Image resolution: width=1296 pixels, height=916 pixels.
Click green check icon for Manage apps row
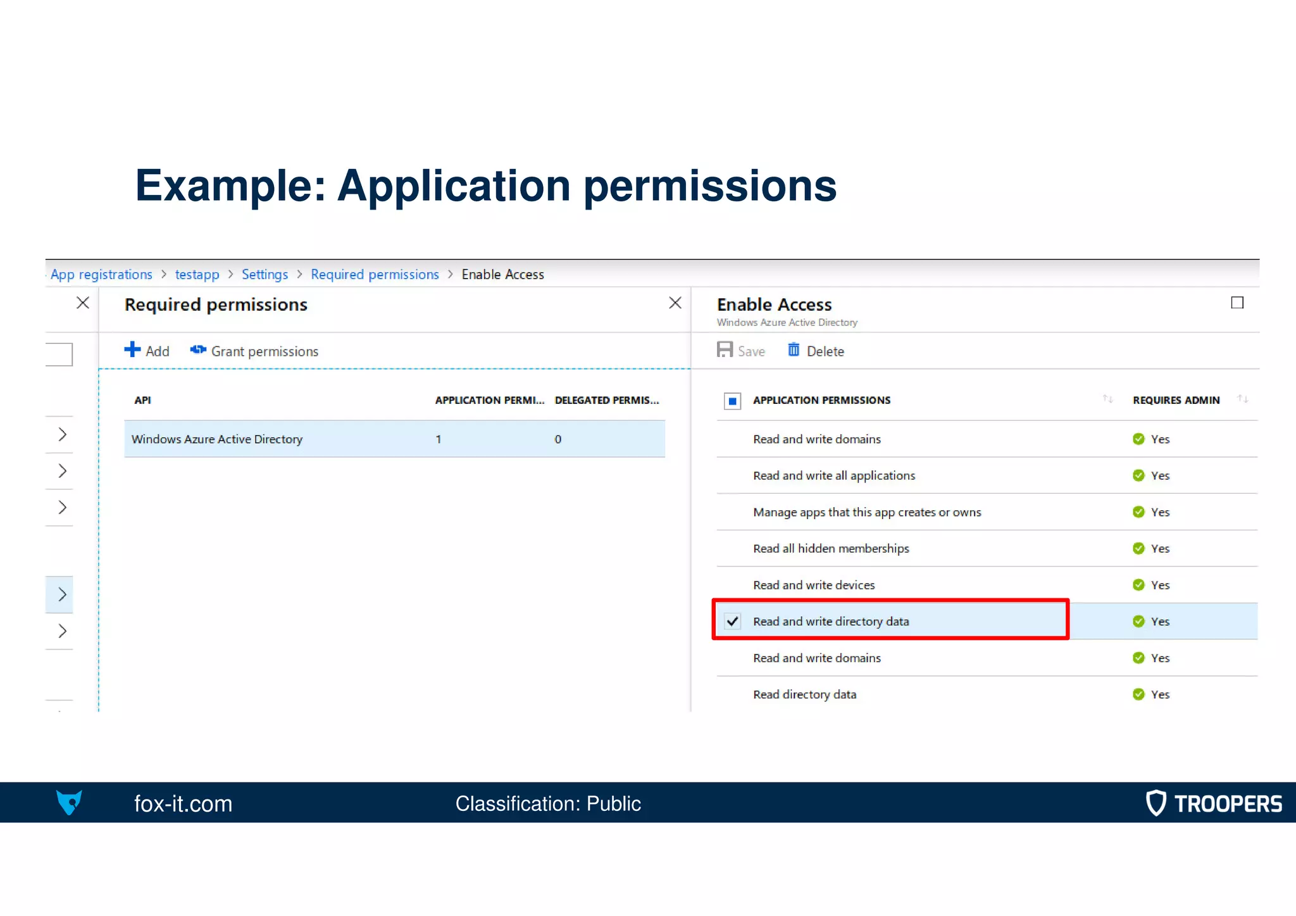[1138, 512]
